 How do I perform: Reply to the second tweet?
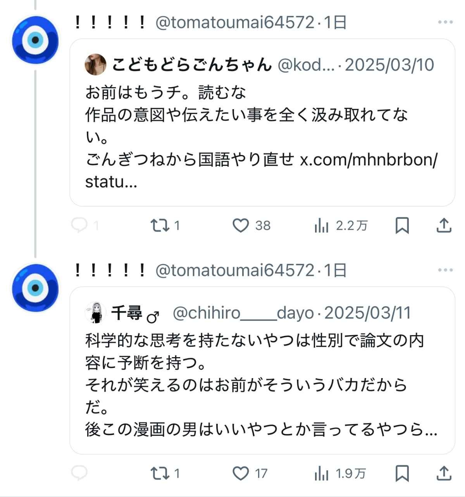pos(79,473)
